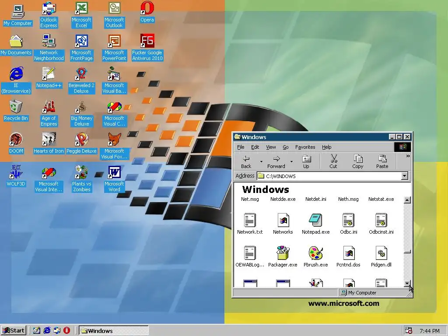This screenshot has width=448, height=336.
Task: Click the vertical scrollbar up arrow
Action: [407, 200]
